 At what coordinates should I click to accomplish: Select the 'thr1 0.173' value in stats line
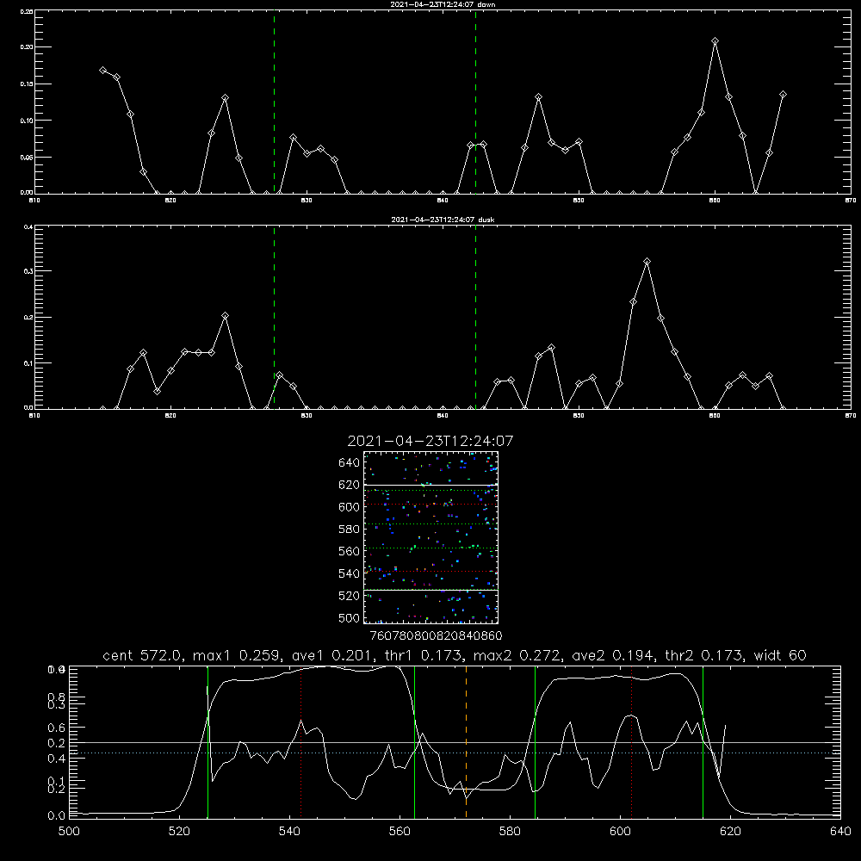click(421, 655)
